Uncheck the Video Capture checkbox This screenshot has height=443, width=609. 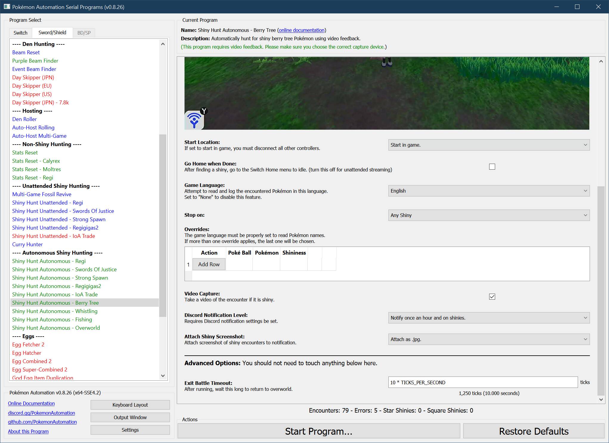pyautogui.click(x=492, y=297)
